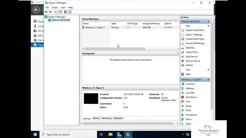Choose Edit Disk action

tap(191, 48)
